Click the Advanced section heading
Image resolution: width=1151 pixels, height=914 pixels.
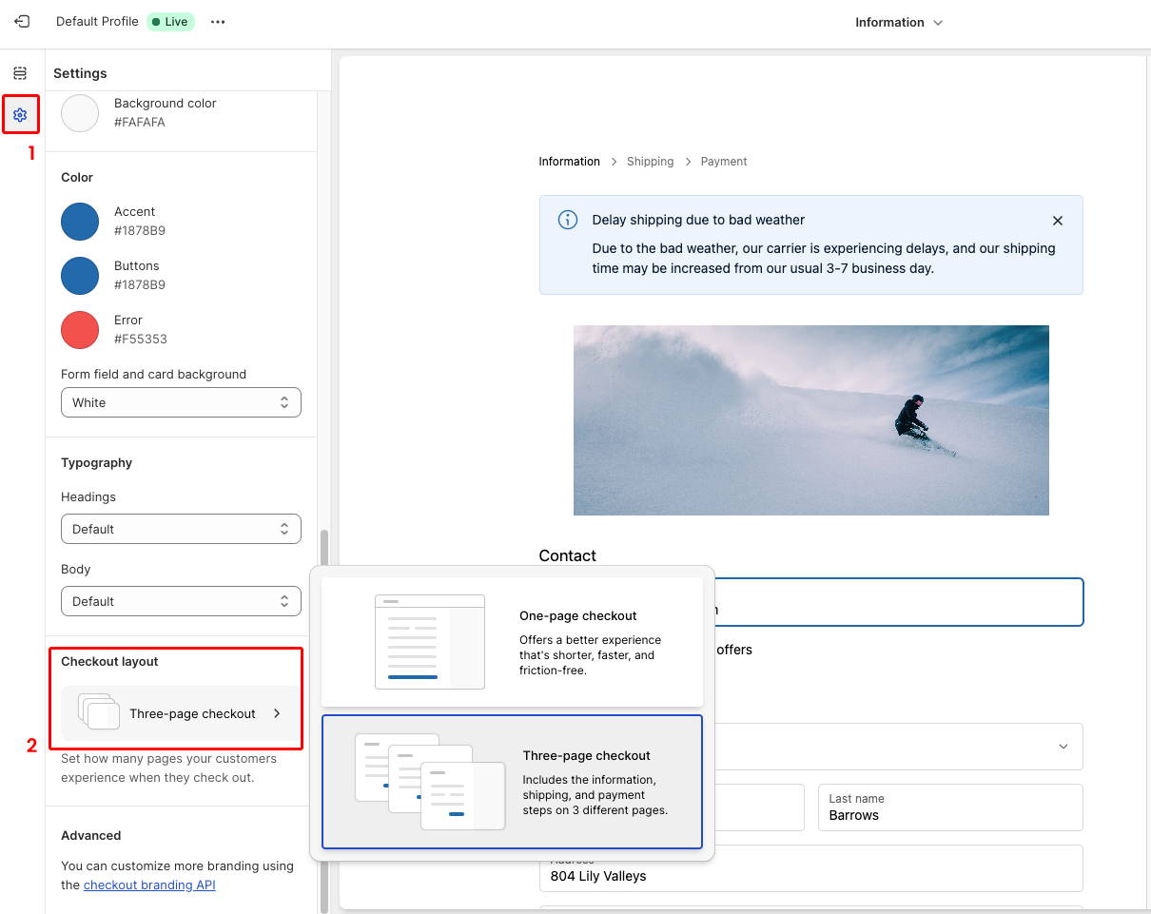tap(91, 836)
